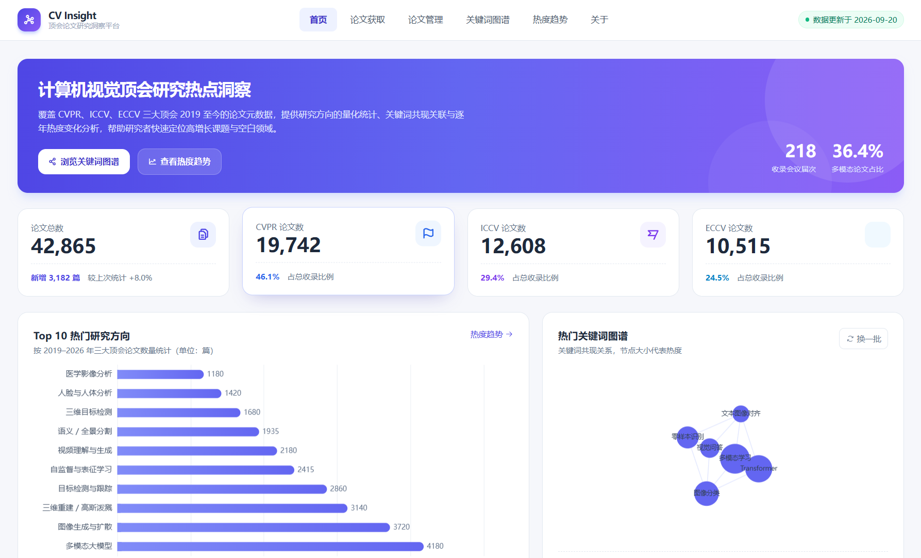Image resolution: width=921 pixels, height=558 pixels.
Task: Click the 目标检测与跟踪 bar
Action: 222,489
